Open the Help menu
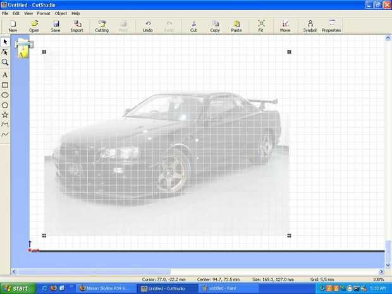Image resolution: width=392 pixels, height=294 pixels. click(x=75, y=13)
